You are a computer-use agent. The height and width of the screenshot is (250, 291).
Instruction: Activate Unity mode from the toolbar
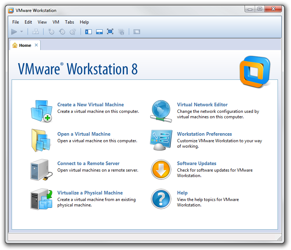coord(121,32)
